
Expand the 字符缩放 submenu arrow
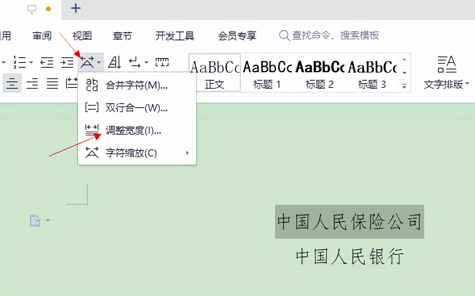point(187,153)
